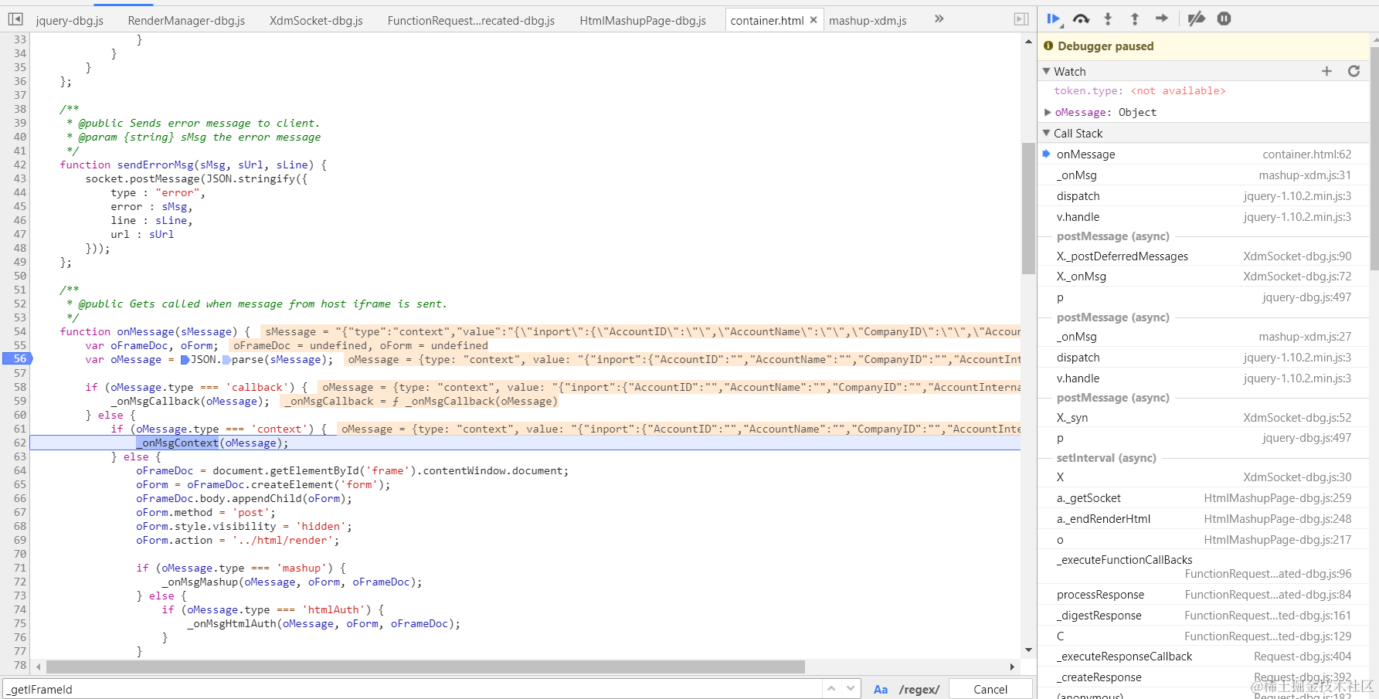This screenshot has width=1379, height=699.
Task: Resume script execution in debugger toolbar
Action: tap(1054, 19)
